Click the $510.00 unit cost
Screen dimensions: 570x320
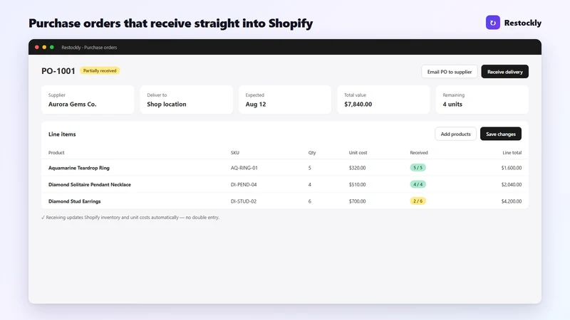tap(358, 185)
